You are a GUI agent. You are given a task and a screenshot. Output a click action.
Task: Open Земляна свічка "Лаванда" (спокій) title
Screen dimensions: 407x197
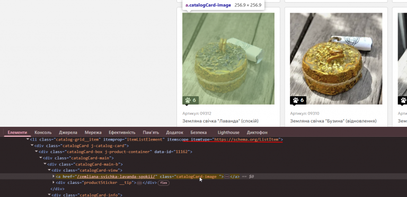pyautogui.click(x=220, y=121)
